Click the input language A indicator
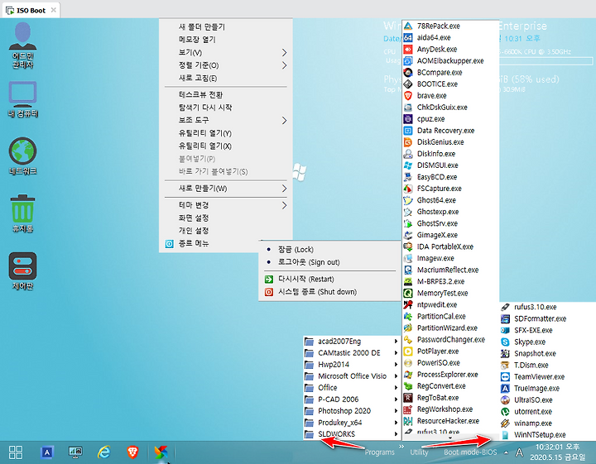596x464 pixels. 519,452
